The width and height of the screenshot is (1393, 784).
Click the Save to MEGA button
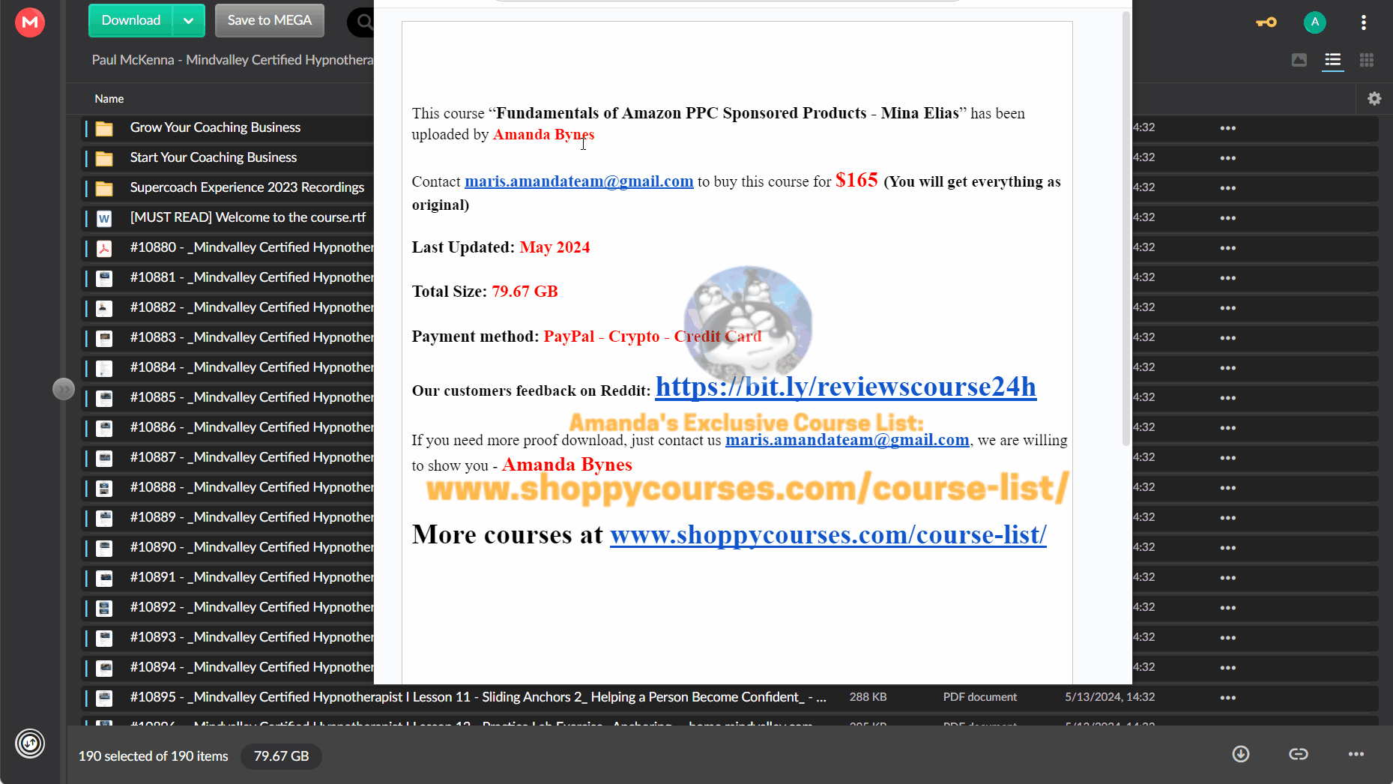click(270, 21)
